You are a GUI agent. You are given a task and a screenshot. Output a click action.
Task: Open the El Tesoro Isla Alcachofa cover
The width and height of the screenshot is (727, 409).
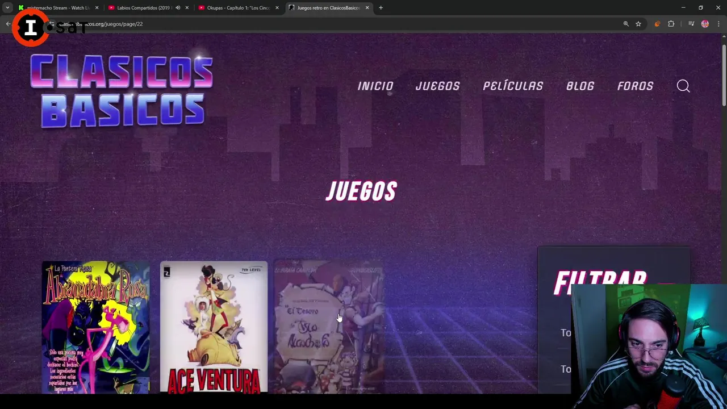coord(329,327)
